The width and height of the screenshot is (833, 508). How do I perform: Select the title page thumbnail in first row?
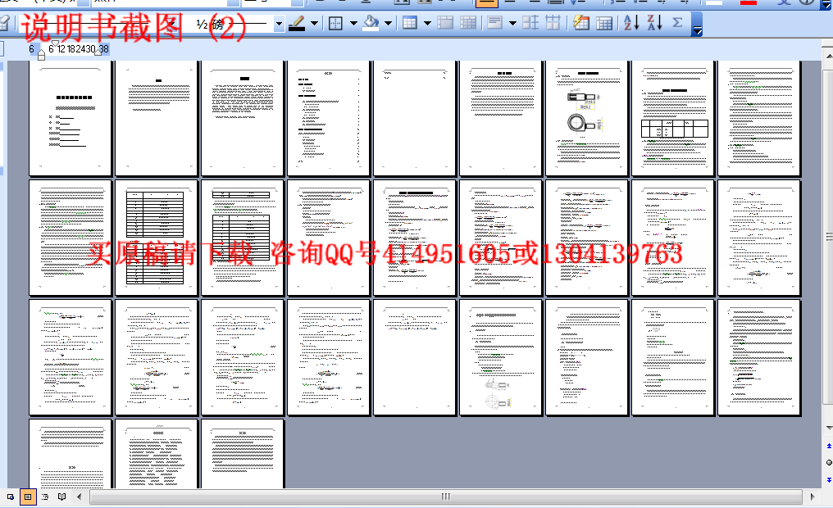click(x=71, y=117)
